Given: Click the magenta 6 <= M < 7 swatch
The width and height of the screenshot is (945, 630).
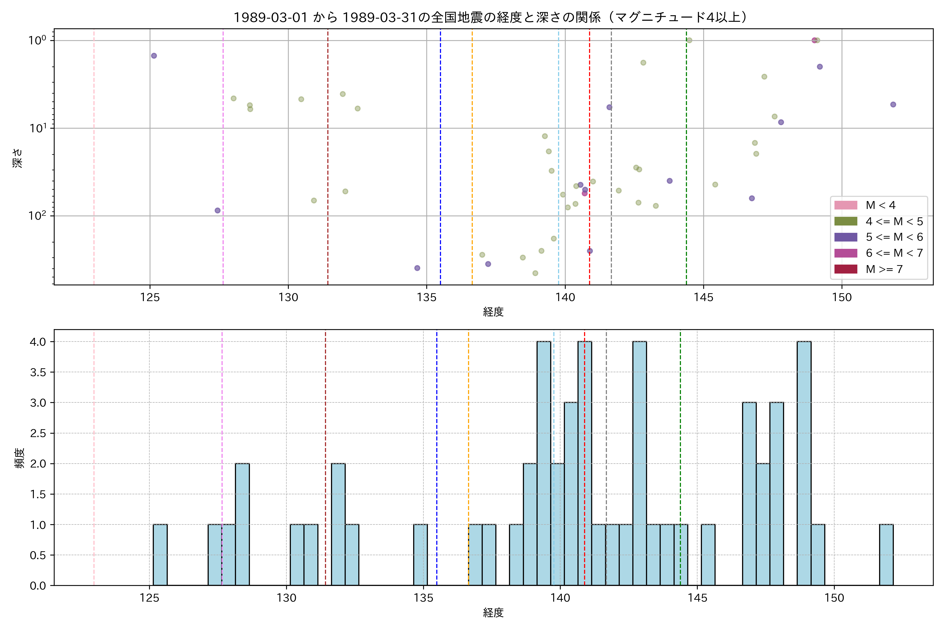Looking at the screenshot, I should 845,253.
